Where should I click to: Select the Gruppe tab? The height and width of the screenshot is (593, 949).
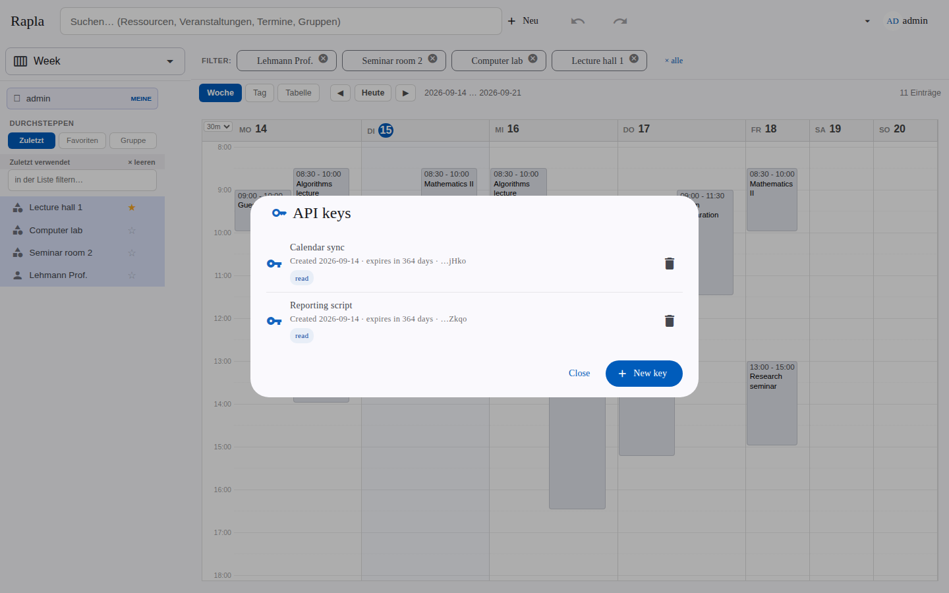(x=133, y=140)
